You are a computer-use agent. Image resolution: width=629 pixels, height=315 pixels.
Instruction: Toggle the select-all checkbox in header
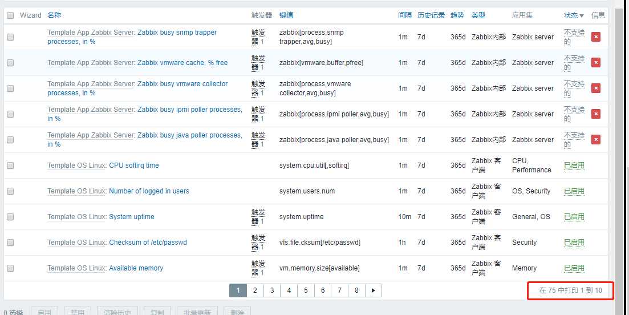pos(10,15)
